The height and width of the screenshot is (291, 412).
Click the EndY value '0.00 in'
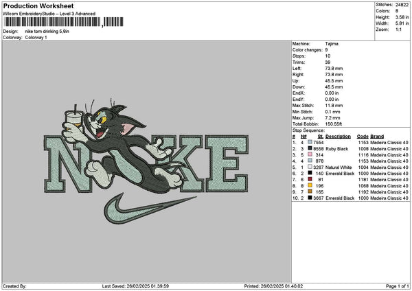pos(332,100)
